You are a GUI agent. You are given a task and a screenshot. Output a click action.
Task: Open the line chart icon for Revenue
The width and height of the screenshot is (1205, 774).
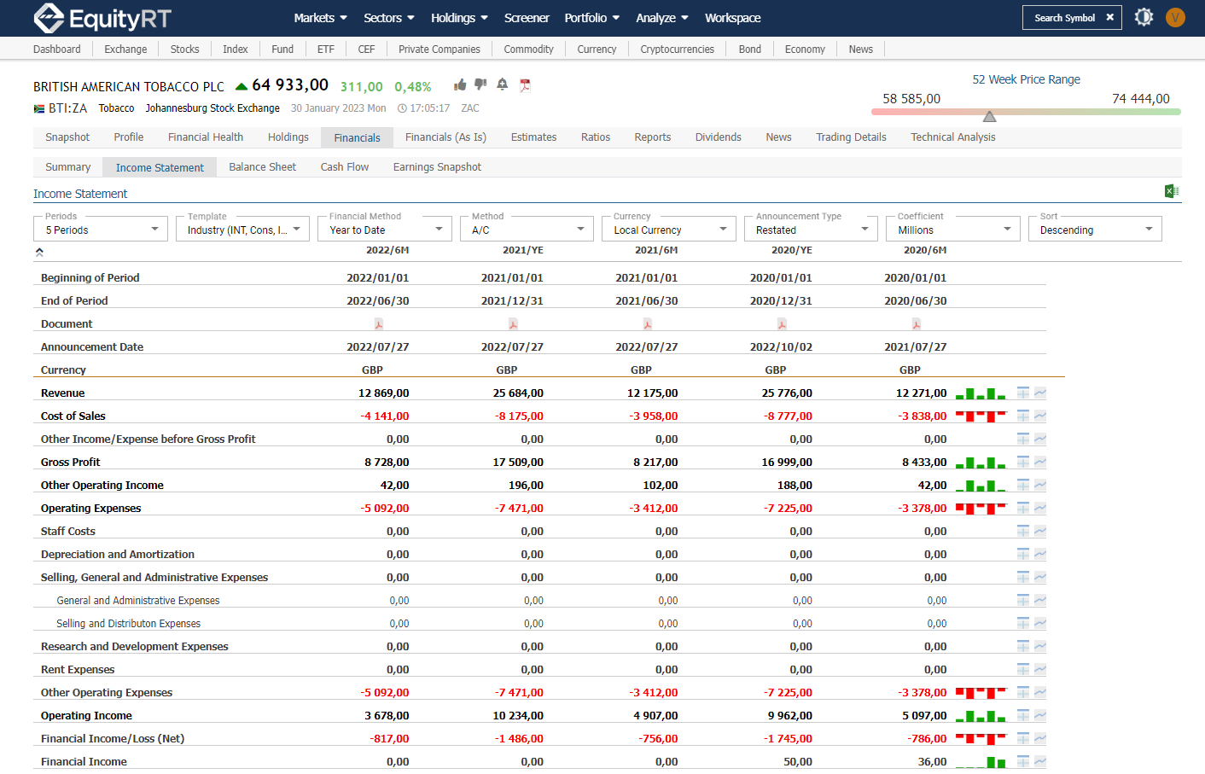click(1040, 393)
